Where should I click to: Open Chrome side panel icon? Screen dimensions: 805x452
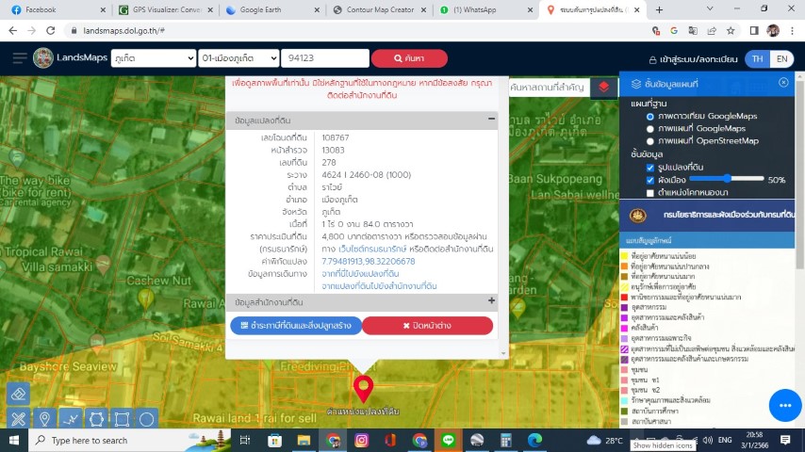coord(754,31)
